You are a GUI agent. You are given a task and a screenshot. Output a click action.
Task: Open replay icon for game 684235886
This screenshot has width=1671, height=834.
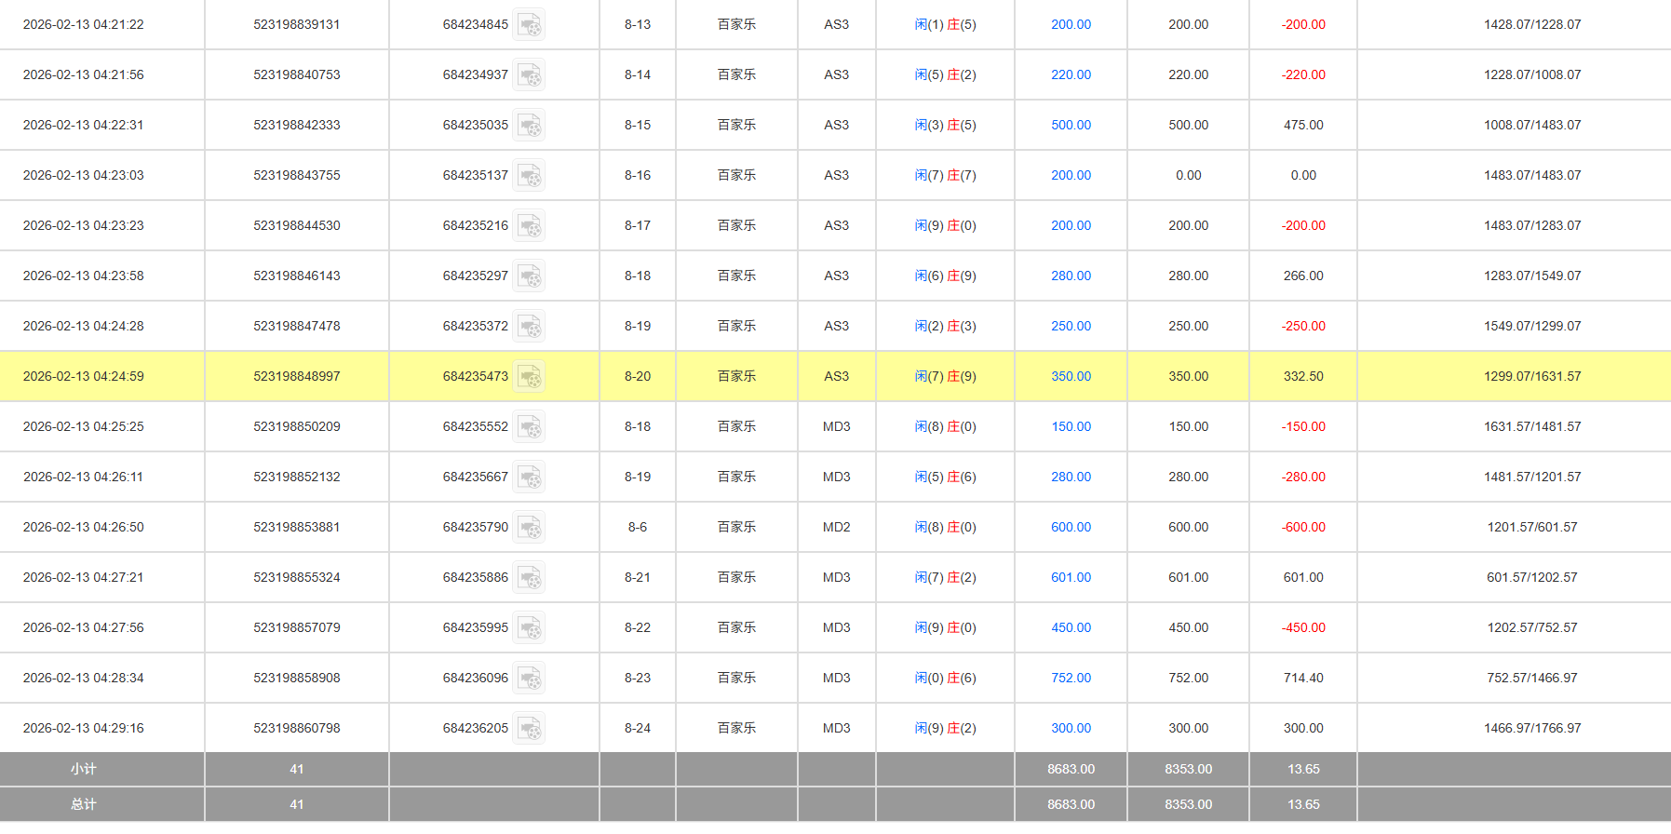coord(529,578)
